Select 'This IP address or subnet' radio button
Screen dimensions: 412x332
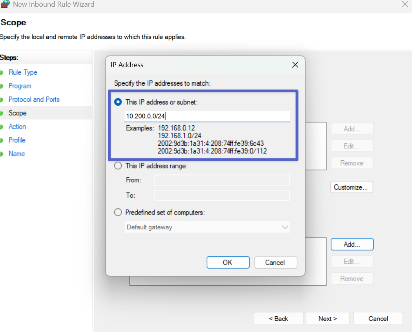coord(118,102)
